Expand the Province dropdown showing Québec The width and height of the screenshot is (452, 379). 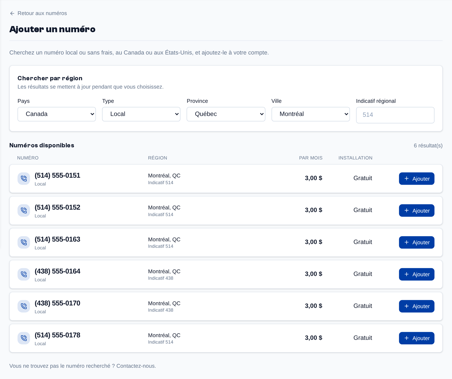click(226, 114)
